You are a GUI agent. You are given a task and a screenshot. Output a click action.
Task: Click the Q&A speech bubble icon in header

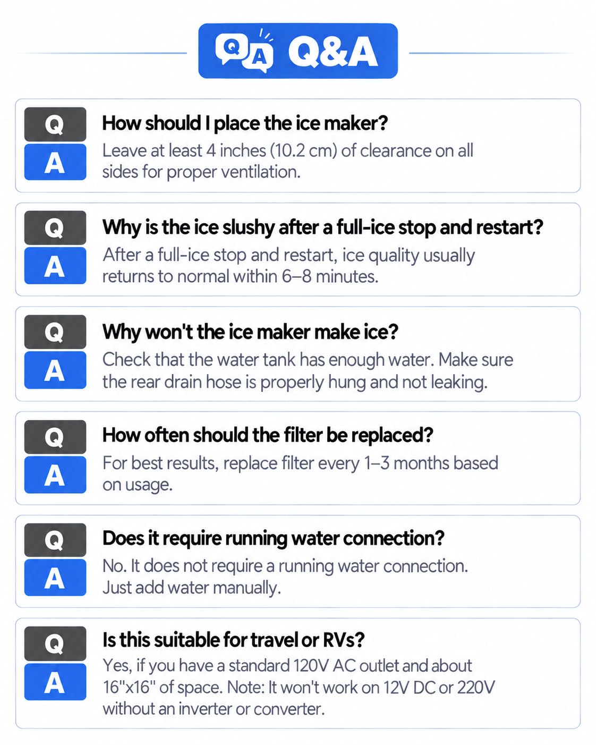[x=245, y=51]
